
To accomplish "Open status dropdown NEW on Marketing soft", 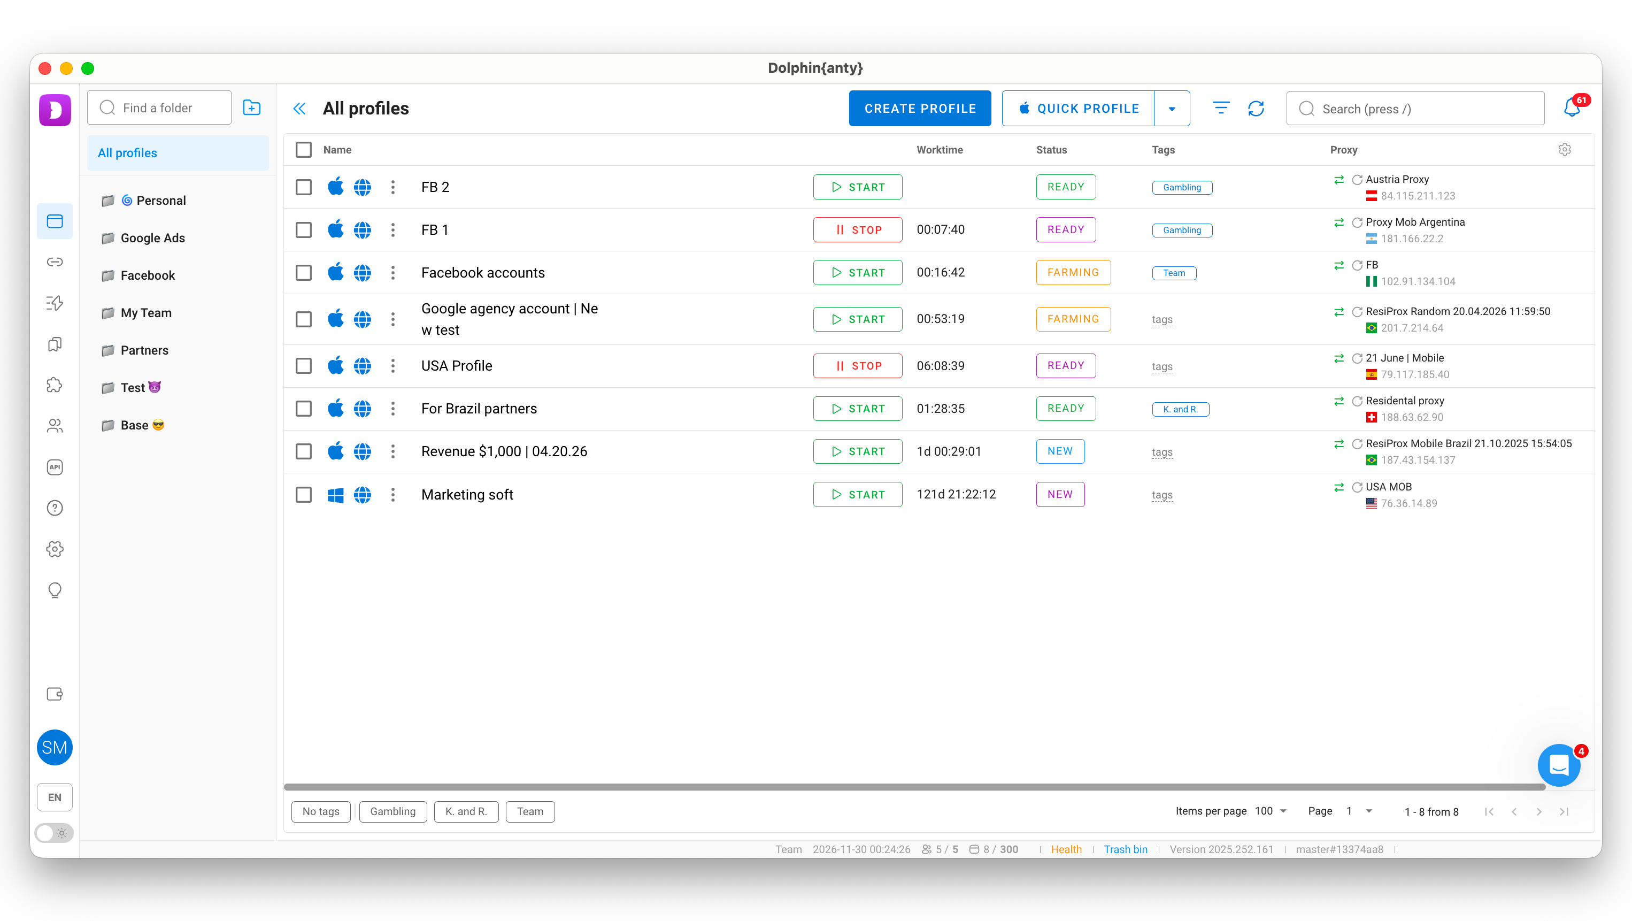I will coord(1060,494).
